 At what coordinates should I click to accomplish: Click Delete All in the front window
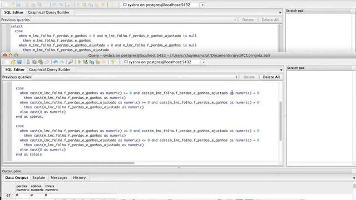[271, 77]
